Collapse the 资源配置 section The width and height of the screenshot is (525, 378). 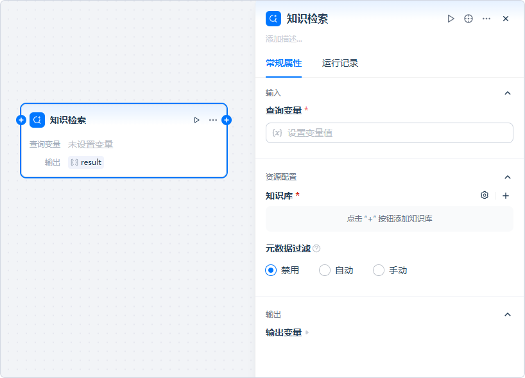508,177
